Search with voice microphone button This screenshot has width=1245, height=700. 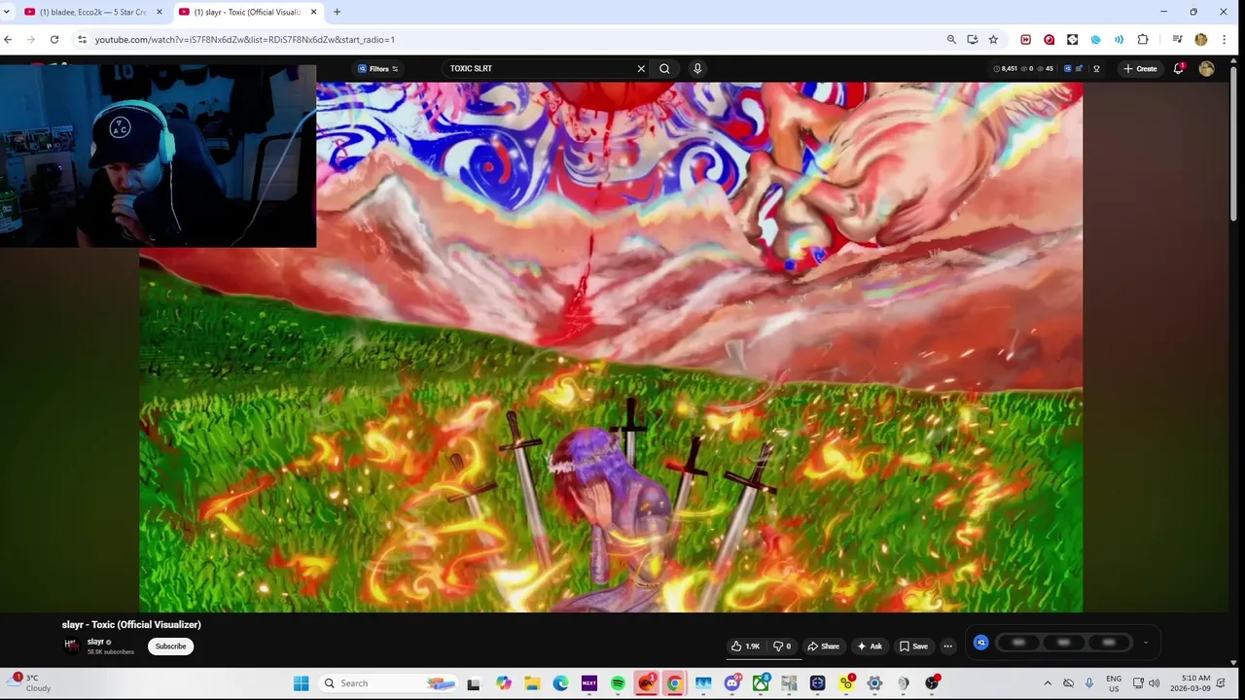click(697, 69)
